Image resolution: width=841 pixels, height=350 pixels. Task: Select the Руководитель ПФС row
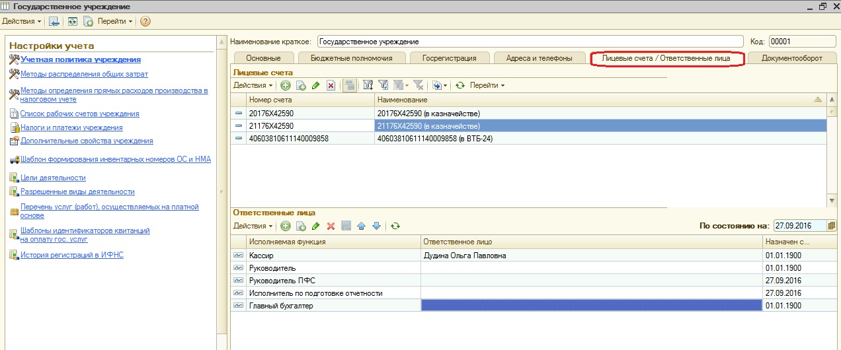(533, 280)
